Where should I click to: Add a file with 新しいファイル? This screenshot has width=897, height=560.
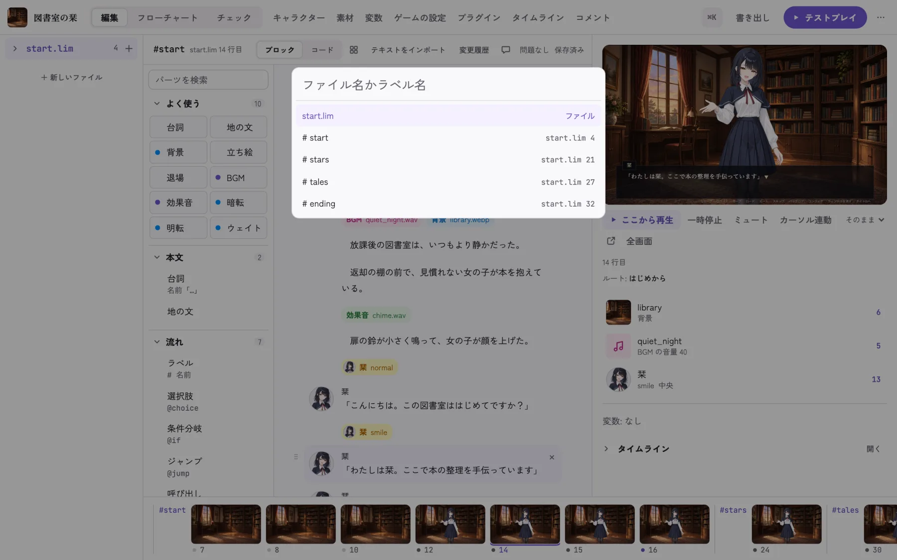click(x=71, y=77)
